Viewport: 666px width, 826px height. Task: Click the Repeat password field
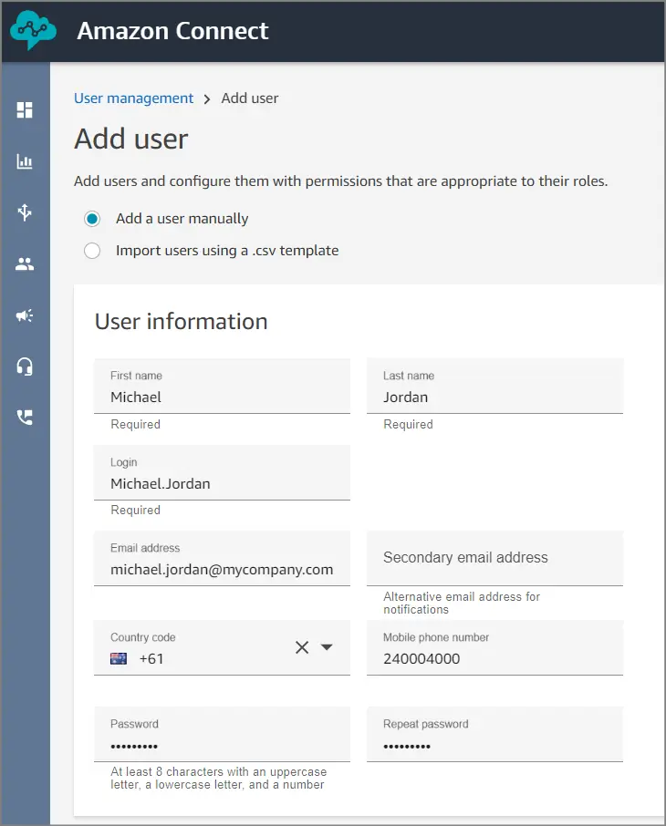(494, 745)
